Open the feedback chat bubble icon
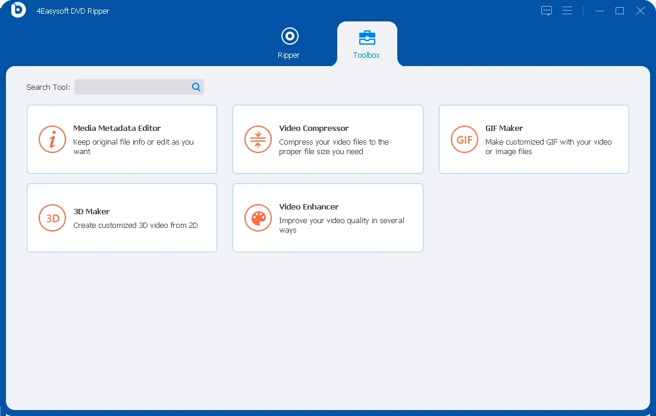This screenshot has width=656, height=416. [547, 11]
